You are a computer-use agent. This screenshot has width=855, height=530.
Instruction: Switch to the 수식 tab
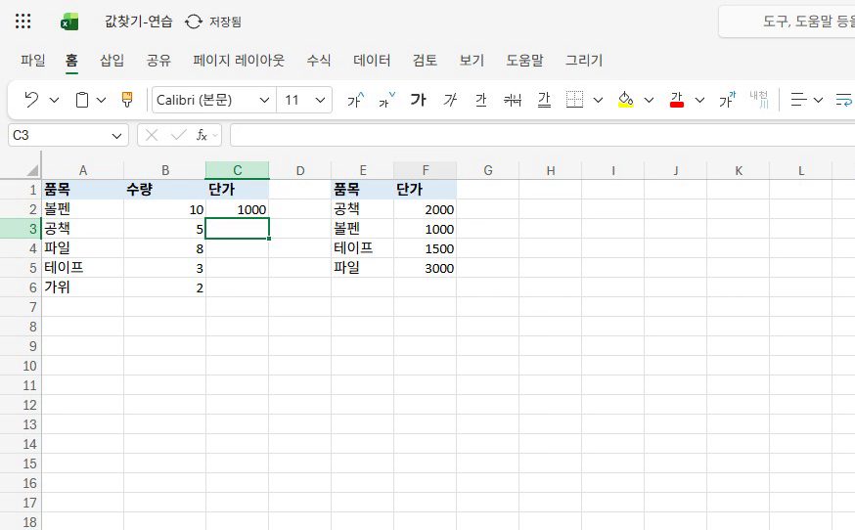click(319, 61)
